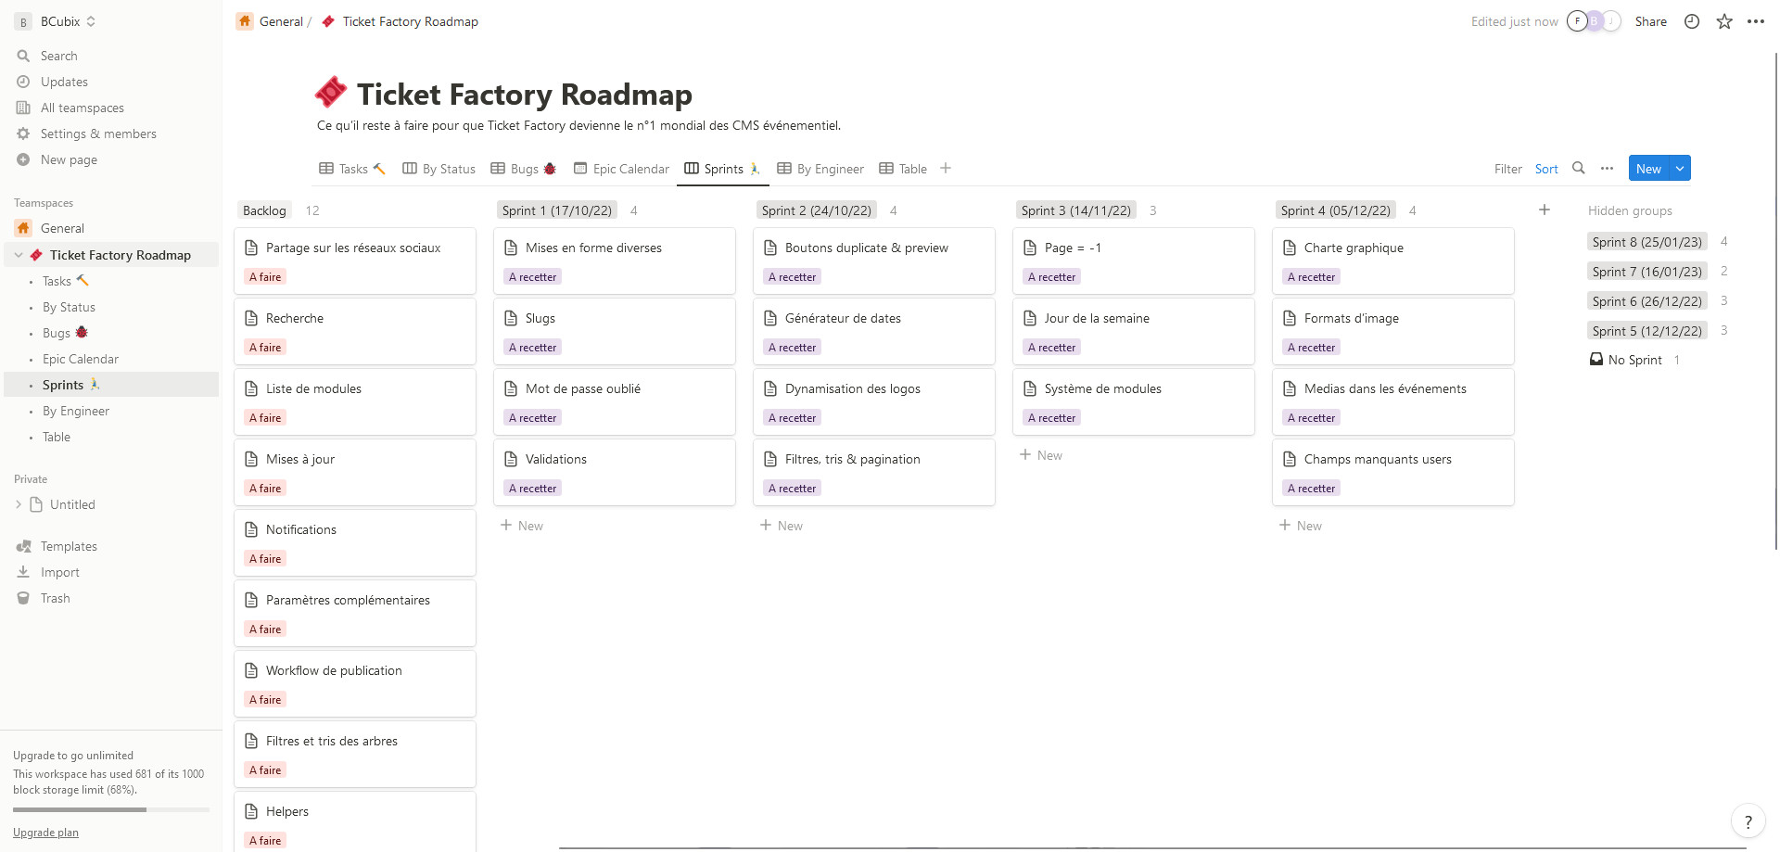Add a new group with plus icon
Image resolution: width=1780 pixels, height=852 pixels.
point(1545,210)
